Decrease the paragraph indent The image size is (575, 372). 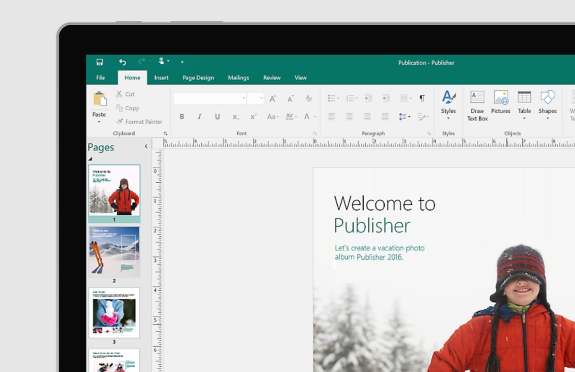point(368,98)
